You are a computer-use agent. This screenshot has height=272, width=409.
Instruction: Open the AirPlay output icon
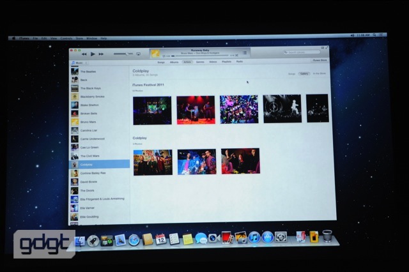pos(138,54)
